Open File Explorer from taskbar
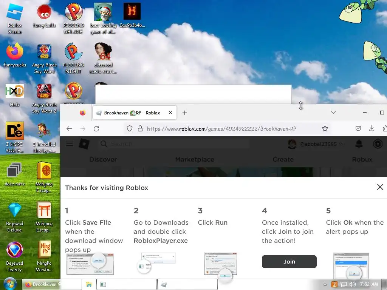This screenshot has width=387, height=290. [89, 284]
